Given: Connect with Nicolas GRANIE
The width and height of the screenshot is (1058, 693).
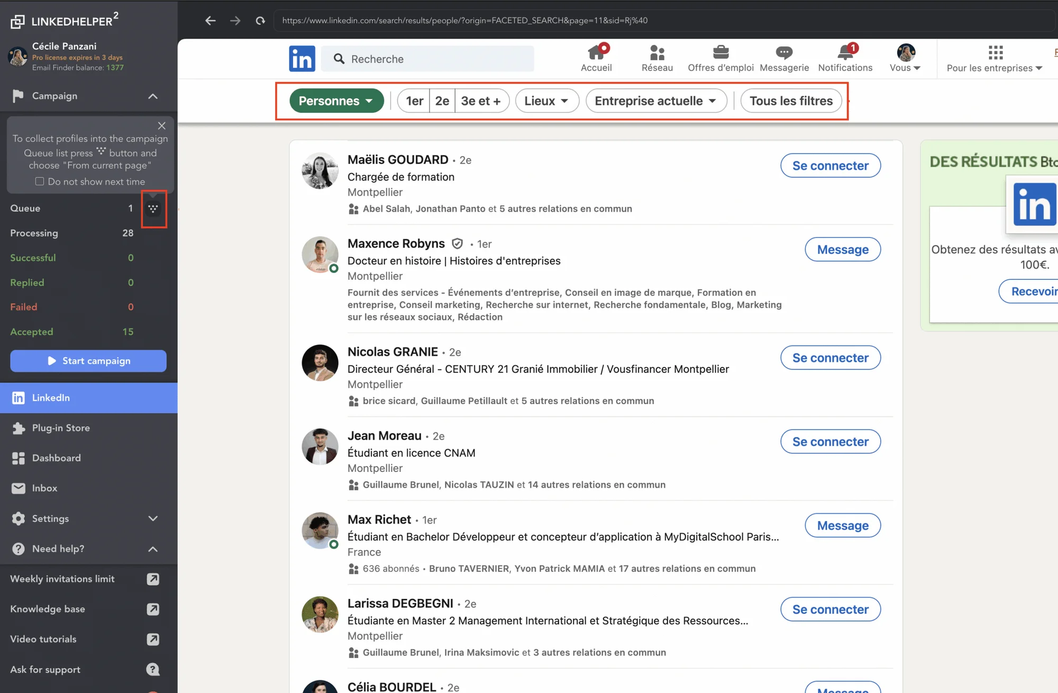Looking at the screenshot, I should coord(831,358).
